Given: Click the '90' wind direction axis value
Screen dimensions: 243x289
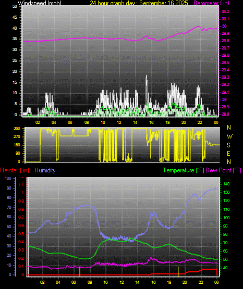Looking at the screenshot, I should click(x=18, y=153).
